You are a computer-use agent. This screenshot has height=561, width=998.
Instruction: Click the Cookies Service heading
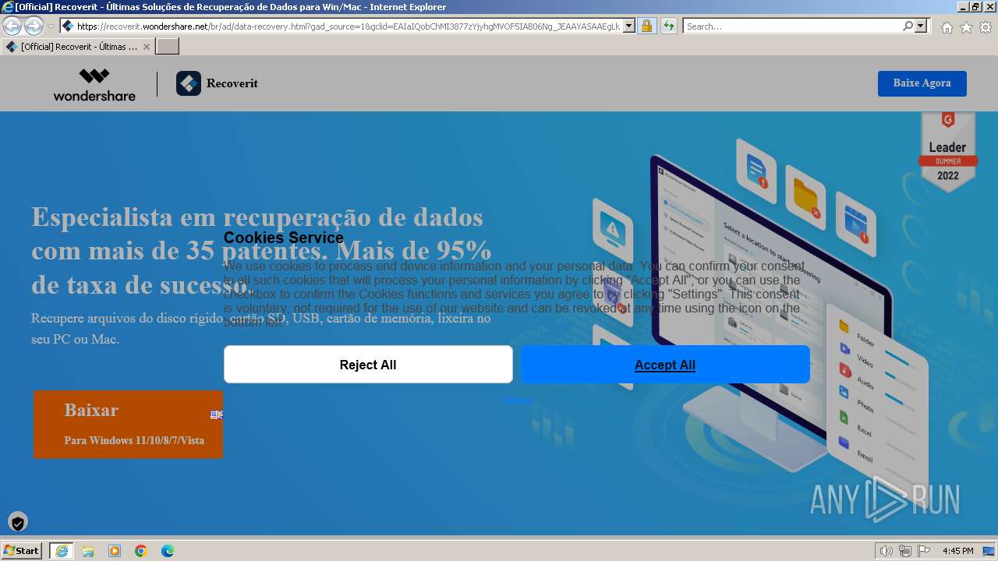coord(284,238)
